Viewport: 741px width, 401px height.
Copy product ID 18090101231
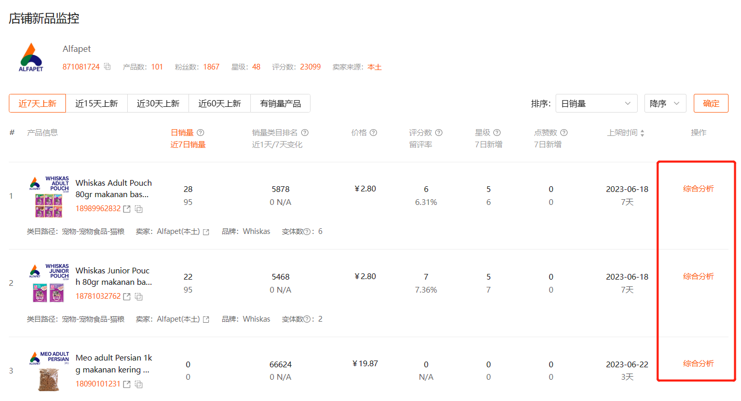click(x=139, y=384)
